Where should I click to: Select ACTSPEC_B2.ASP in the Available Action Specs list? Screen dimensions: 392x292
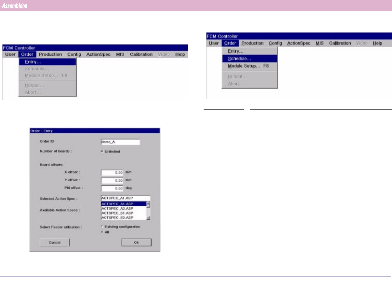pos(124,217)
